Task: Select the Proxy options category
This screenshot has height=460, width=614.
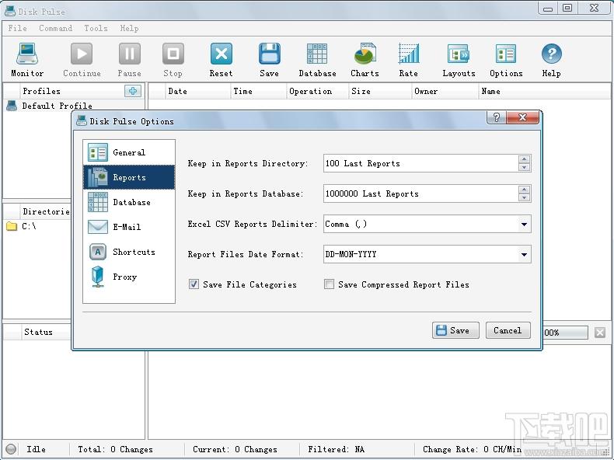Action: coord(129,277)
